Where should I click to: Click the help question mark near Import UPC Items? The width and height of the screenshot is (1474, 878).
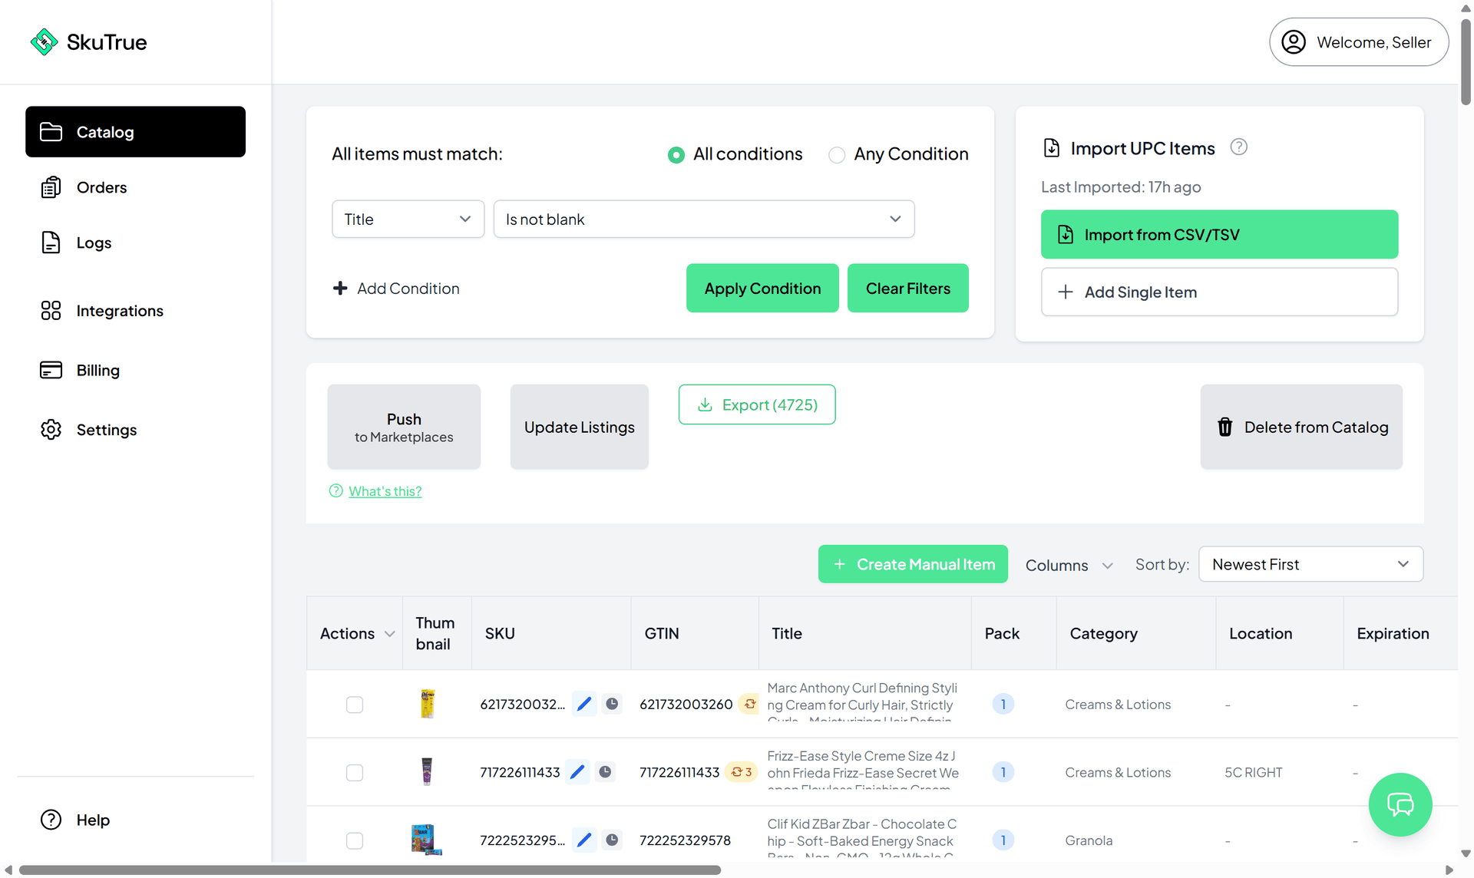pyautogui.click(x=1238, y=147)
